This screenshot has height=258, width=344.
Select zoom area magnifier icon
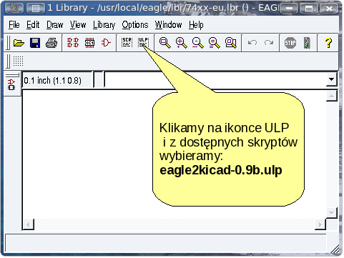[231, 43]
